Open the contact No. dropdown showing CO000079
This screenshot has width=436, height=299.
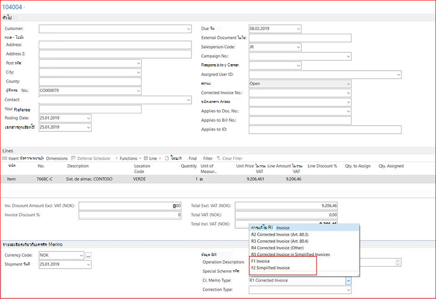[x=138, y=91]
